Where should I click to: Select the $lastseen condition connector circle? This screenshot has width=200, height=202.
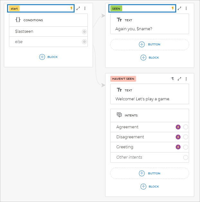pyautogui.click(x=84, y=32)
